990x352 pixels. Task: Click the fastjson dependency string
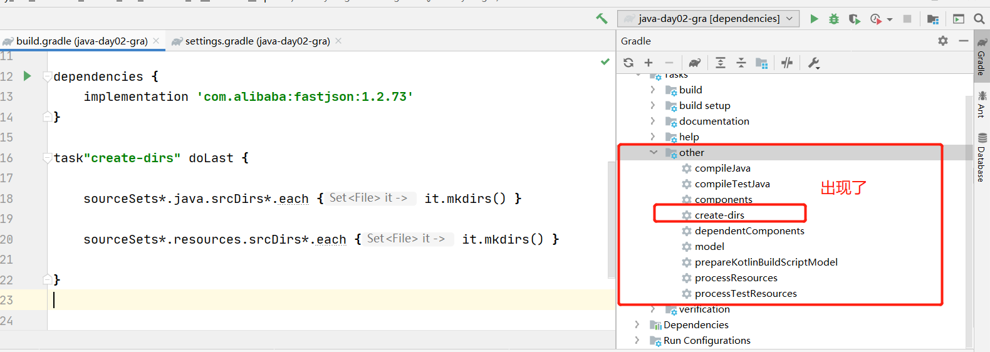point(305,97)
